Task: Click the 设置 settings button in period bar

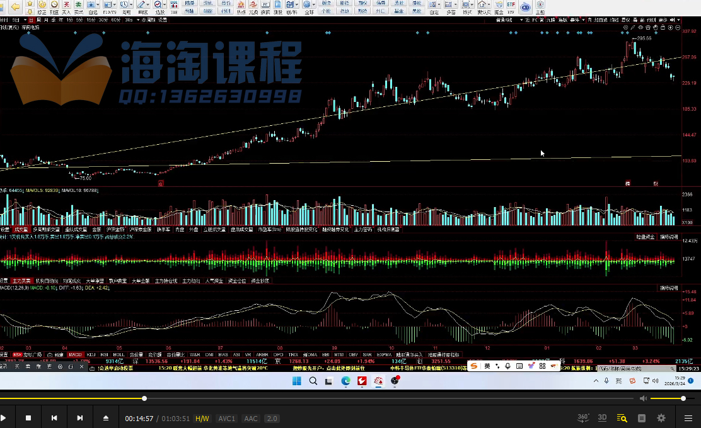Action: click(x=163, y=20)
